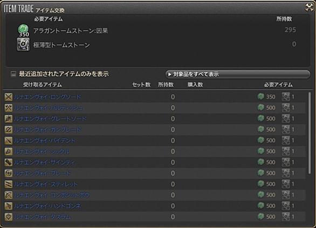Click the グレートソード item icon

pos(9,119)
